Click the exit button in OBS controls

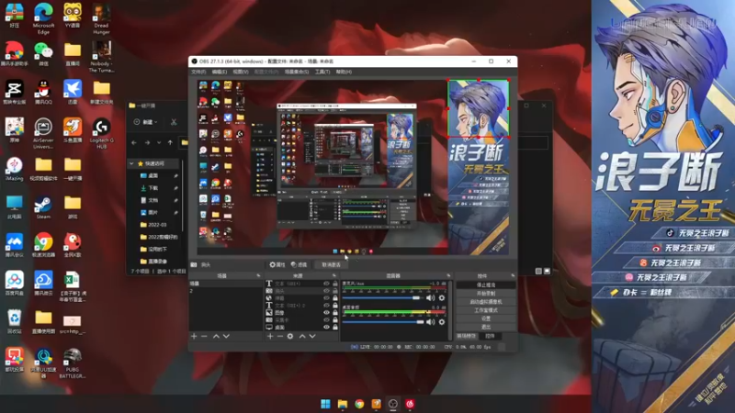486,327
